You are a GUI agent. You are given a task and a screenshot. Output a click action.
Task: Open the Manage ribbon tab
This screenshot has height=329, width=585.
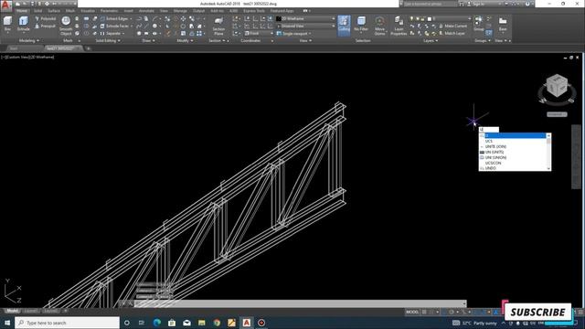click(x=180, y=11)
